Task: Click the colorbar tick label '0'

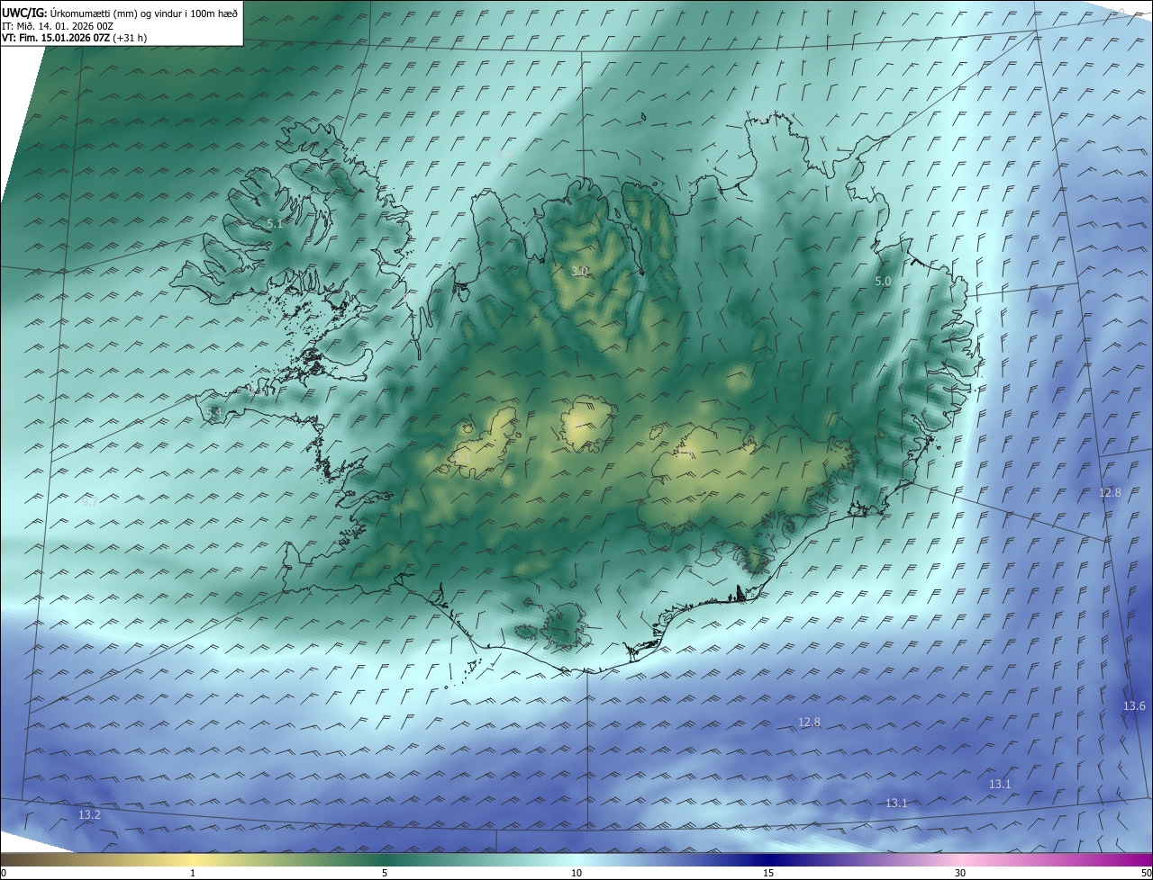Action: point(4,873)
